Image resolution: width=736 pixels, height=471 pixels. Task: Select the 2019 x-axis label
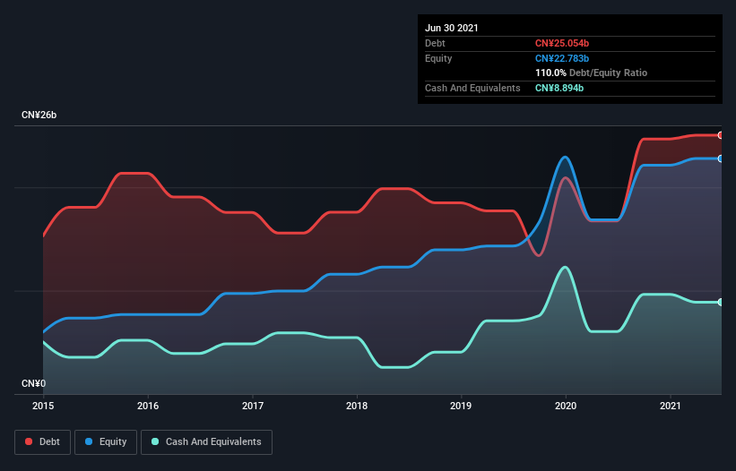461,406
